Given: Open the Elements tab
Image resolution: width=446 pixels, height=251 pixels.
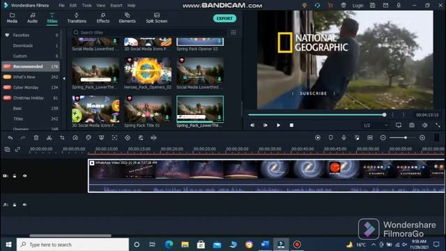Looking at the screenshot, I should pyautogui.click(x=127, y=17).
